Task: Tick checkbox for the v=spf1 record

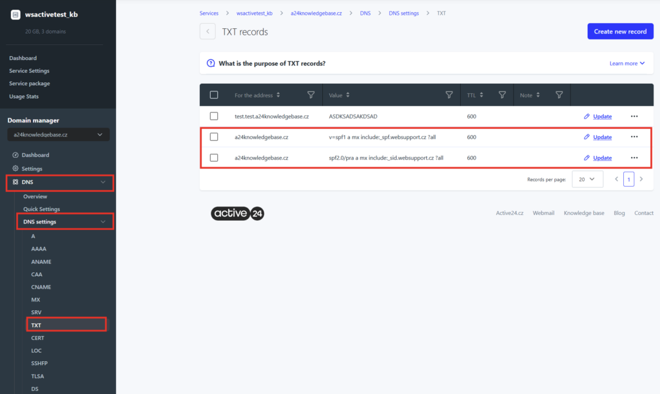Action: point(214,137)
